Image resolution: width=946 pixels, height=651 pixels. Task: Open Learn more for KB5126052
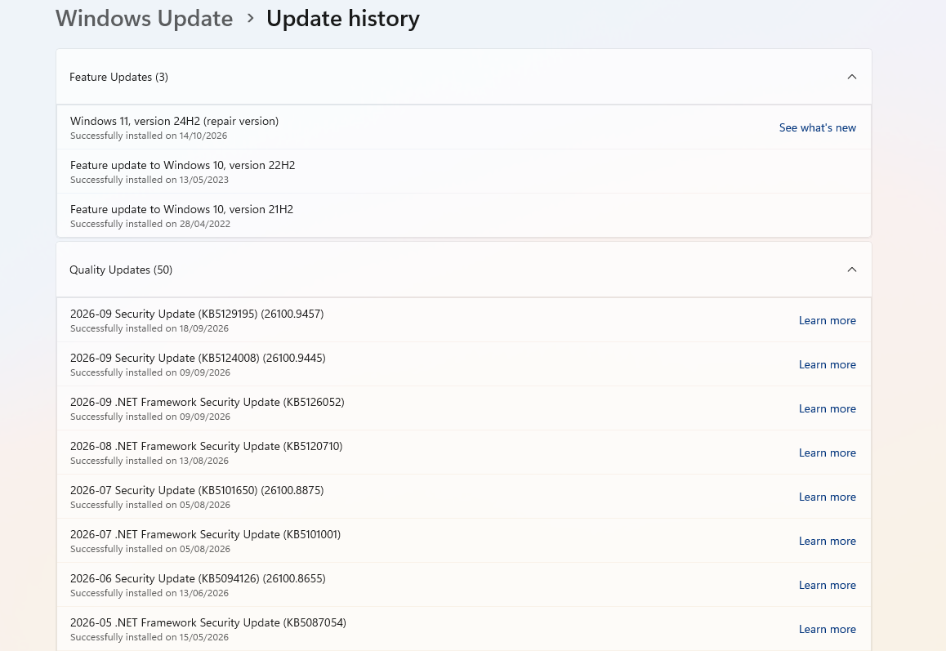click(828, 408)
